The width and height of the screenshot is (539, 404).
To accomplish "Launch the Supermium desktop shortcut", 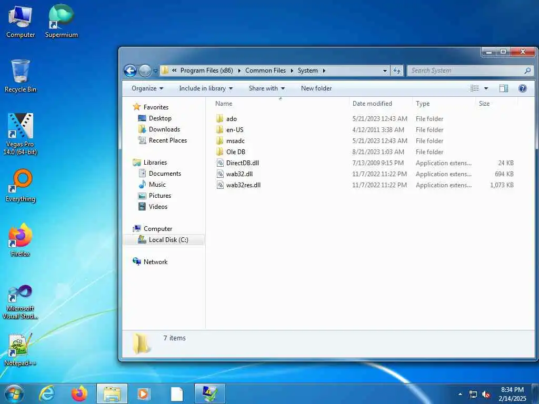I will point(61,22).
